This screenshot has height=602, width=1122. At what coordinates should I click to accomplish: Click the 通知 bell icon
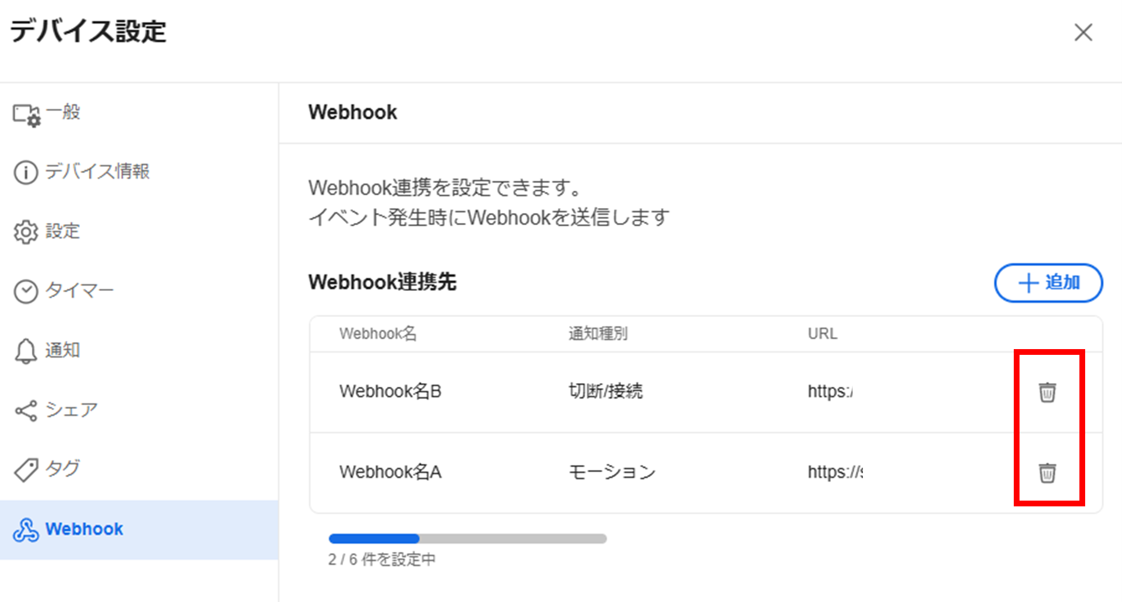click(26, 351)
